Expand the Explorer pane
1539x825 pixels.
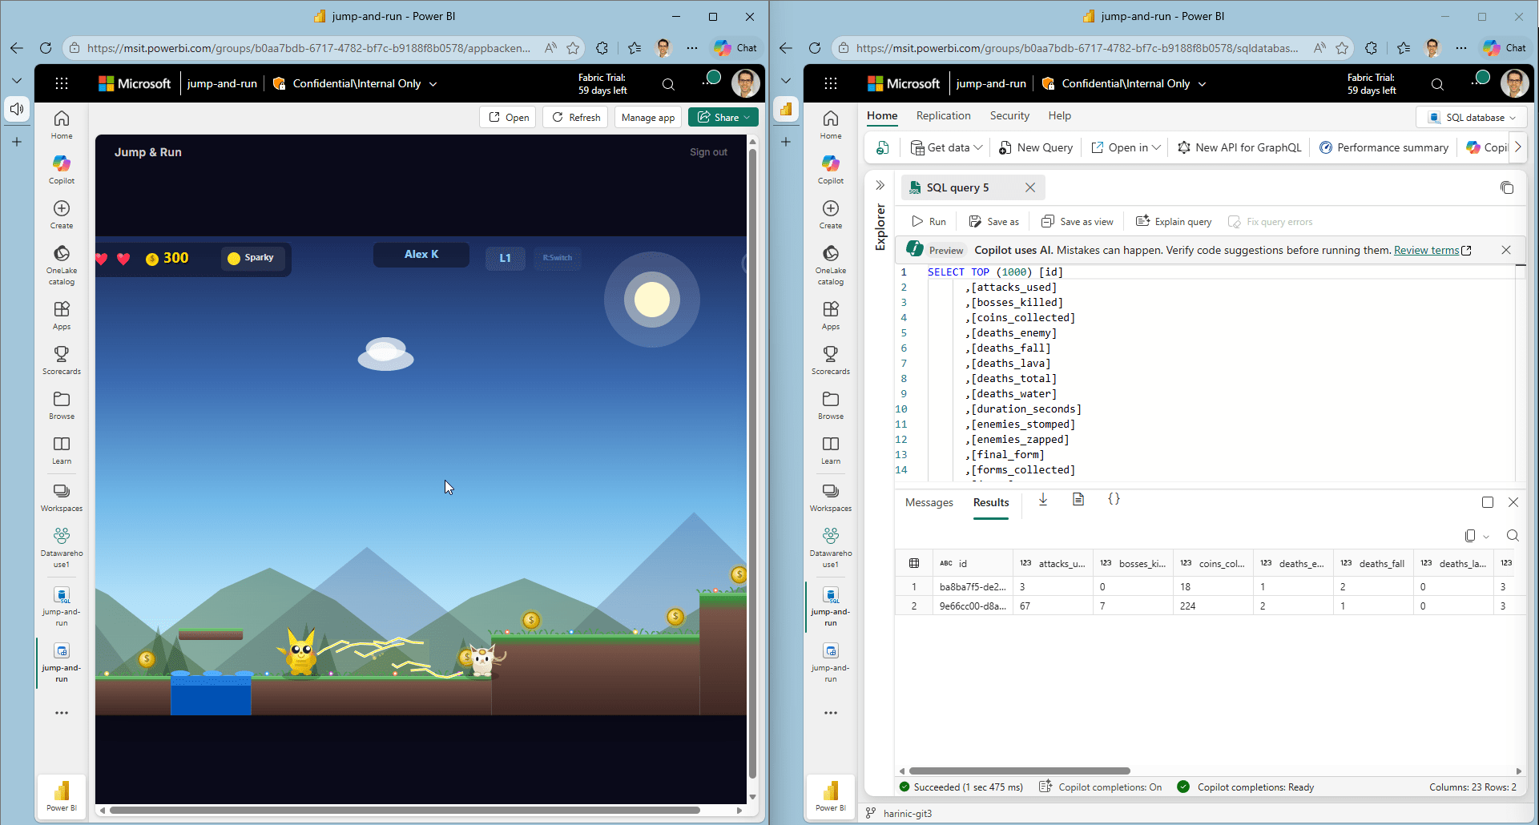[x=880, y=185]
